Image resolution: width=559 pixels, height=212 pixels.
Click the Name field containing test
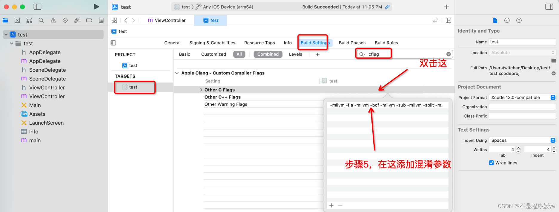coord(522,42)
